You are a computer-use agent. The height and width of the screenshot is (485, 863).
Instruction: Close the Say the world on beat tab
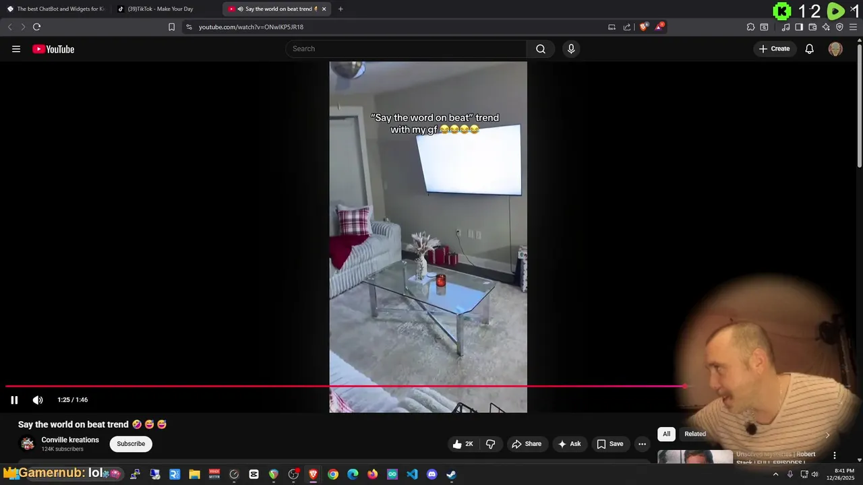[x=324, y=9]
